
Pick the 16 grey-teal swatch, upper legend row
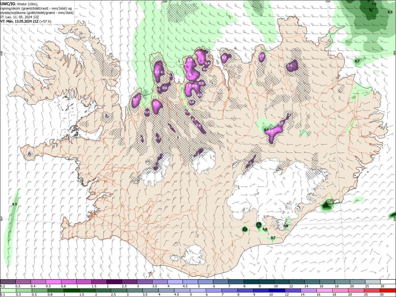tap(327, 282)
